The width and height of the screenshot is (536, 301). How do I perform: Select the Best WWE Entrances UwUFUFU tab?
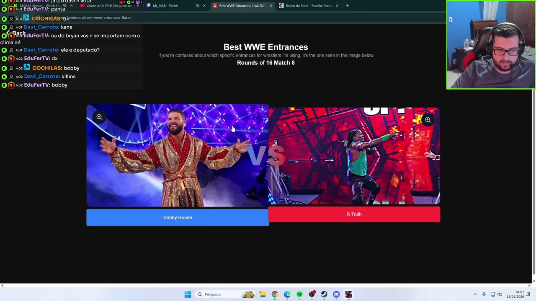tap(242, 6)
